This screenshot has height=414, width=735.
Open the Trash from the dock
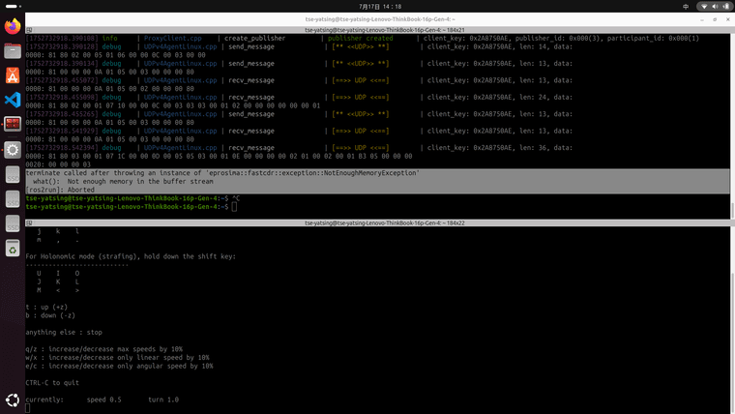(13, 249)
